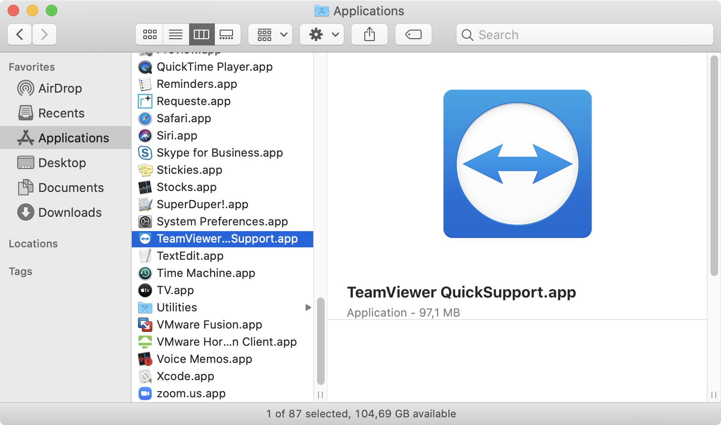Click the Applications folder icon in title bar

(x=322, y=11)
